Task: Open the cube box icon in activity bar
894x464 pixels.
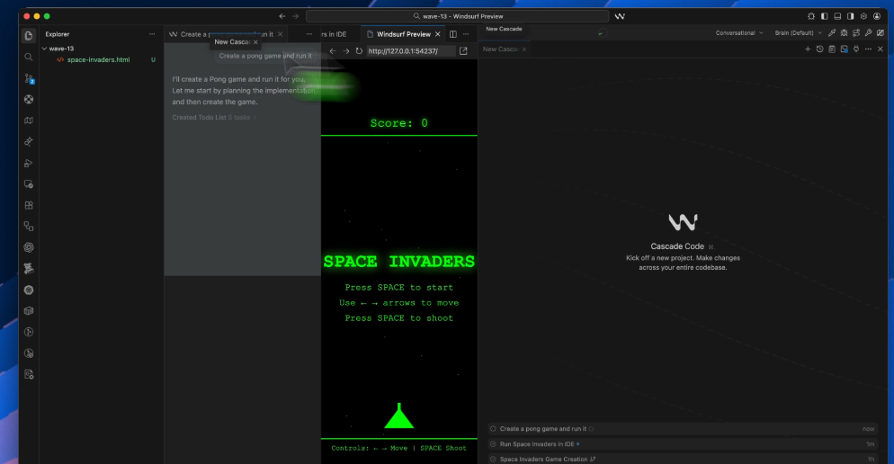Action: click(29, 311)
